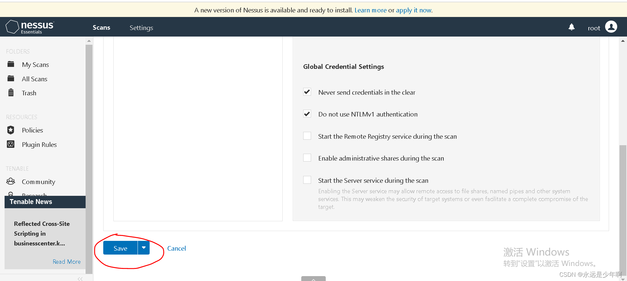Viewport: 627px width, 281px height.
Task: Click the Cancel link
Action: (x=176, y=248)
